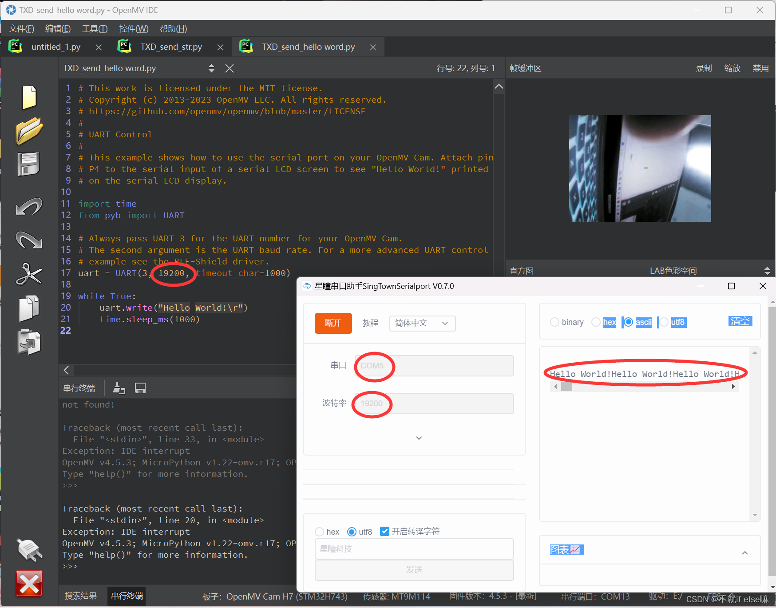Screen dimensions: 776x608
Task: Open the 波特率 19200 dropdown
Action: (434, 404)
